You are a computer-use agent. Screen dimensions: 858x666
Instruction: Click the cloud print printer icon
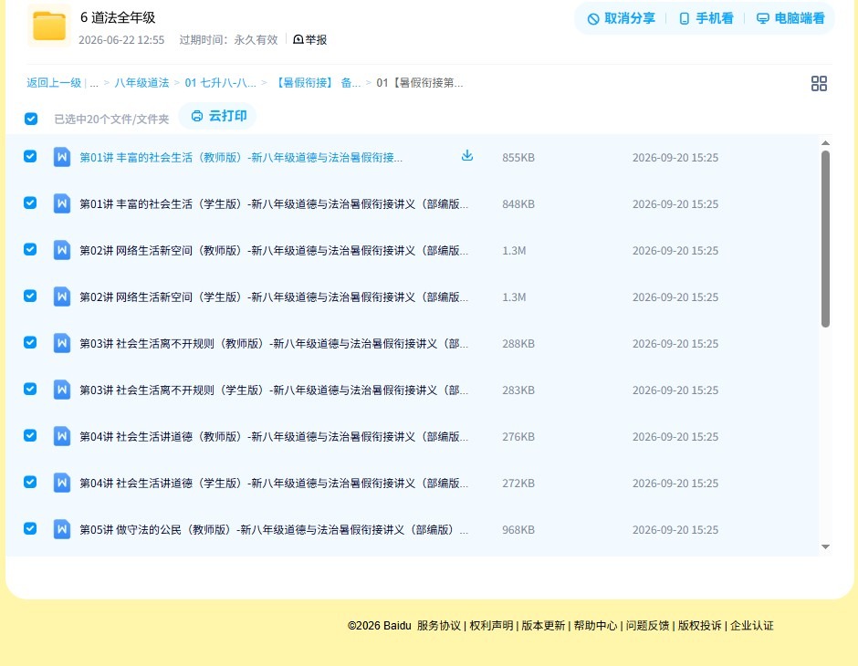pos(197,116)
